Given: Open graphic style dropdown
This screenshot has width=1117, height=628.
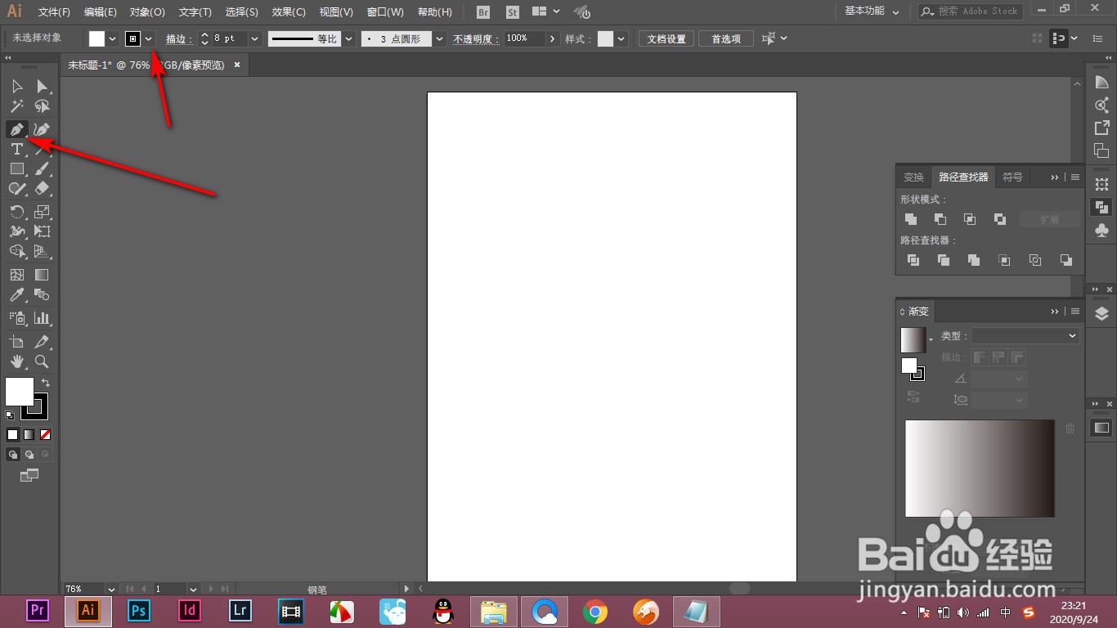Looking at the screenshot, I should (621, 38).
